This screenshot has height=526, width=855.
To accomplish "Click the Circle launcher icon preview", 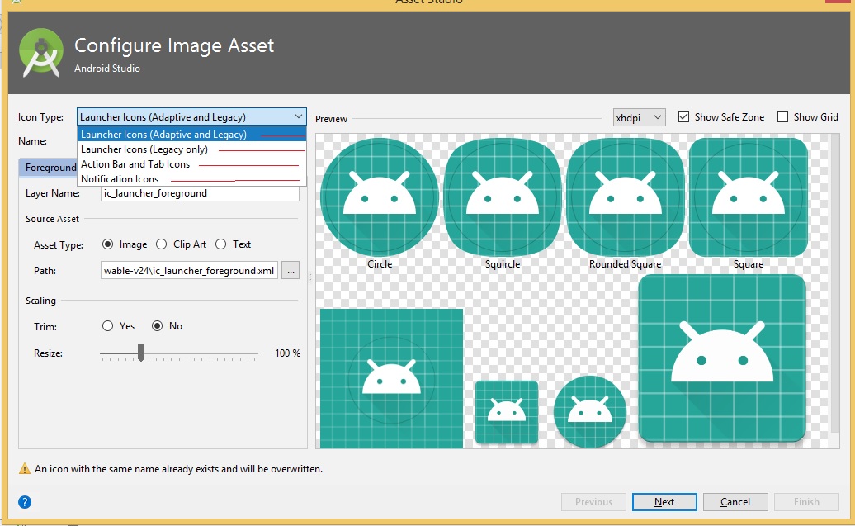I will 380,197.
